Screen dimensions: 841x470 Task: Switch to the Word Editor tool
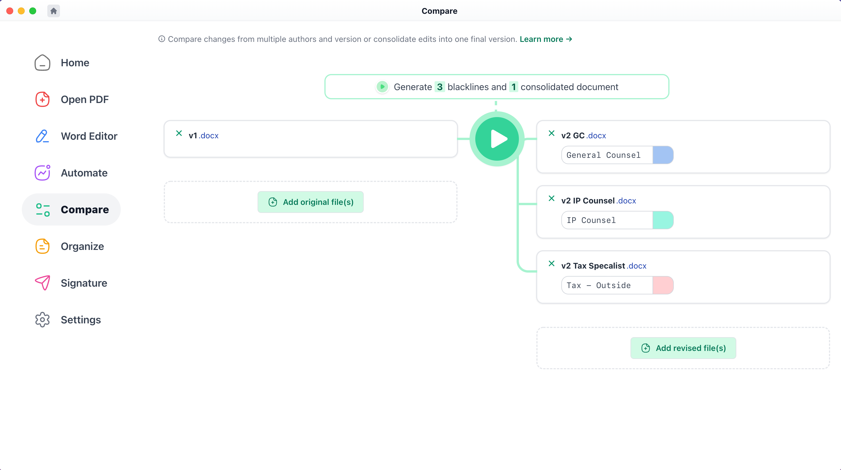pos(89,136)
